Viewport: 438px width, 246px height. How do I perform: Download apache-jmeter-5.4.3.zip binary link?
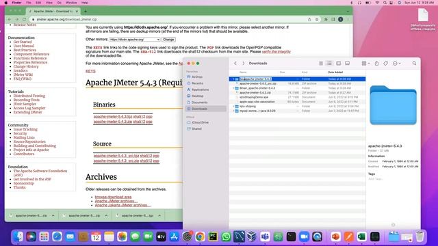point(113,122)
